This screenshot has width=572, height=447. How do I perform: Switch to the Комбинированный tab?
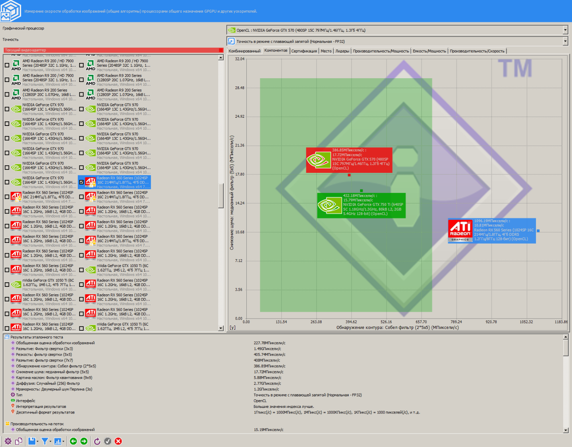(x=245, y=51)
